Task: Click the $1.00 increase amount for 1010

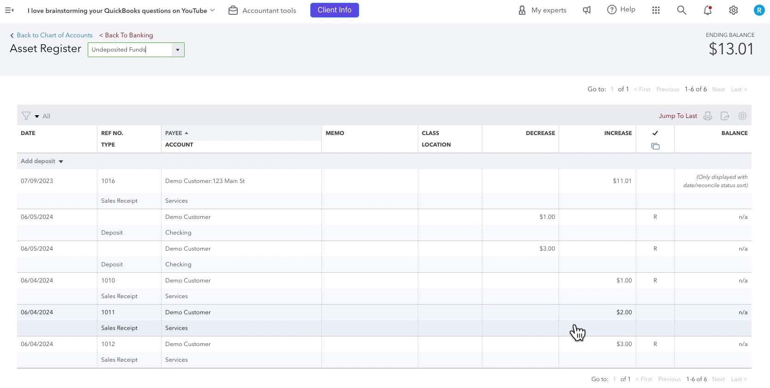Action: click(624, 281)
